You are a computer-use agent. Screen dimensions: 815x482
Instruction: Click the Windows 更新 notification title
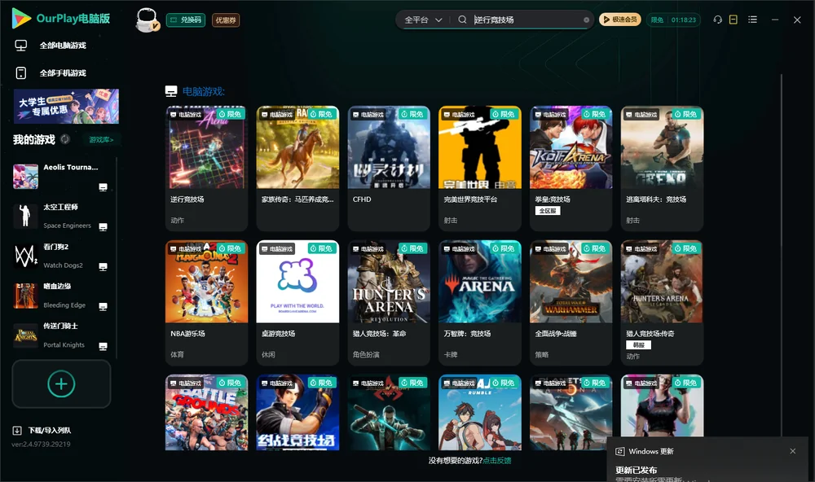point(650,451)
